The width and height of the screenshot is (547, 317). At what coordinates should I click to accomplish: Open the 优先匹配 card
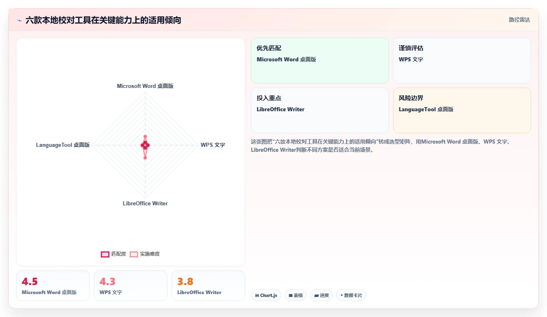click(320, 61)
